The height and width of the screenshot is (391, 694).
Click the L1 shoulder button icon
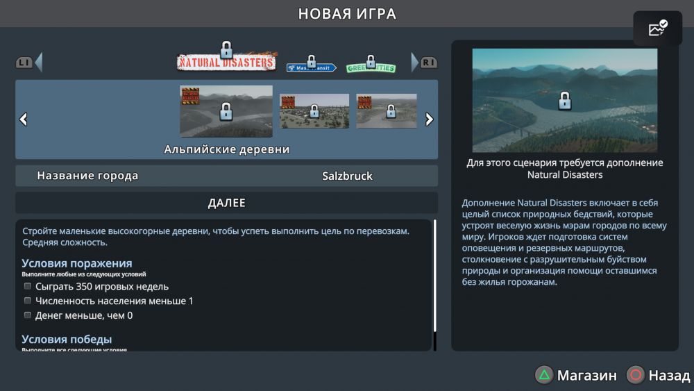click(24, 63)
